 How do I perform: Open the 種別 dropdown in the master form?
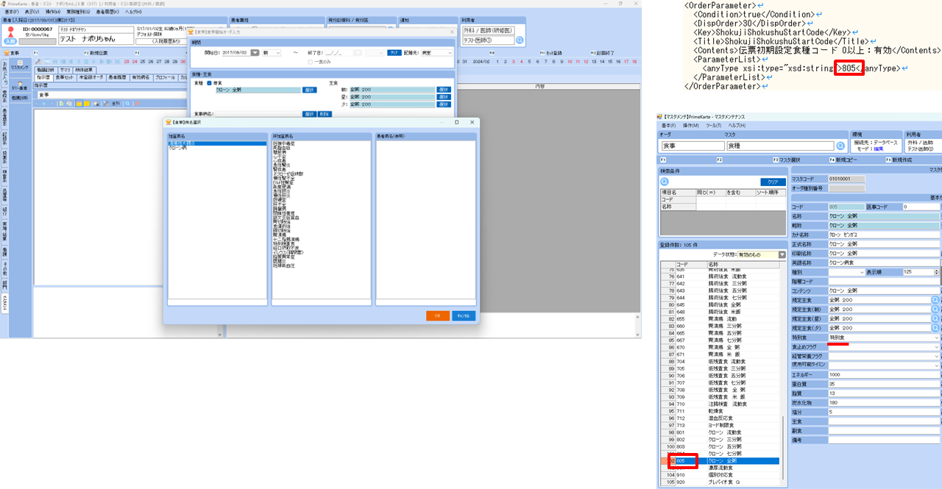(861, 272)
